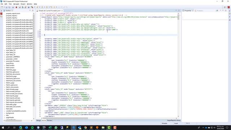Open the Edit menu
This screenshot has height=130, width=231.
click(x=6, y=4)
